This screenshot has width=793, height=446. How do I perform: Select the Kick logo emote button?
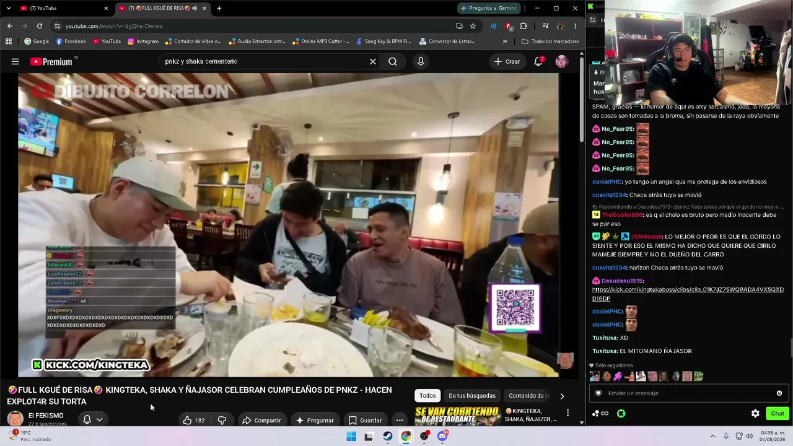point(621,414)
